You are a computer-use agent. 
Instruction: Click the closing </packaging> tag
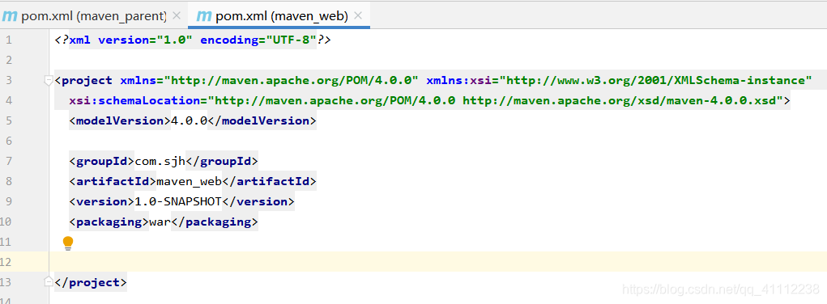coord(215,222)
